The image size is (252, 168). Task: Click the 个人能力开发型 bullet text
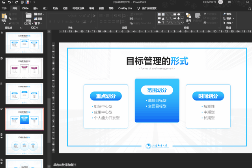(x=106, y=118)
